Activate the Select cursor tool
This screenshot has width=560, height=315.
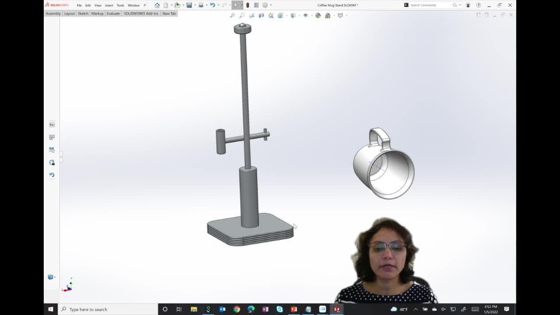236,5
